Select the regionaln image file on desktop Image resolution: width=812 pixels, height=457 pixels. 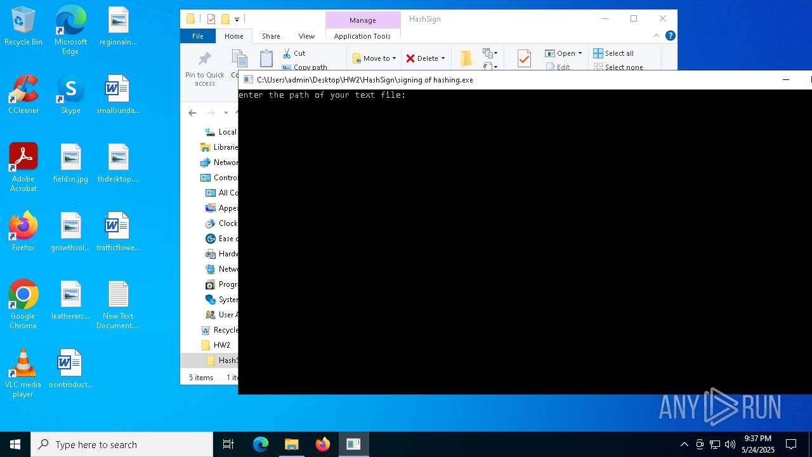pos(118,27)
